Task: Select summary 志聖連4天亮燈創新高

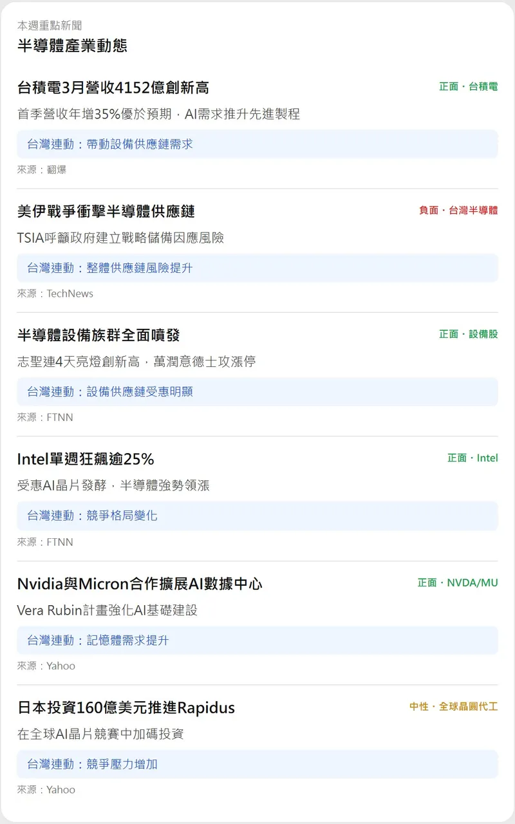Action: click(79, 361)
